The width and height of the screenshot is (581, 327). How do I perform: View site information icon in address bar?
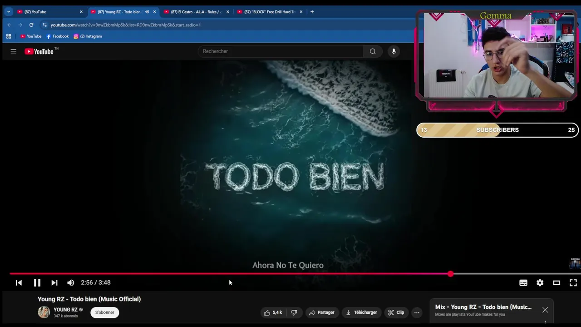(44, 25)
